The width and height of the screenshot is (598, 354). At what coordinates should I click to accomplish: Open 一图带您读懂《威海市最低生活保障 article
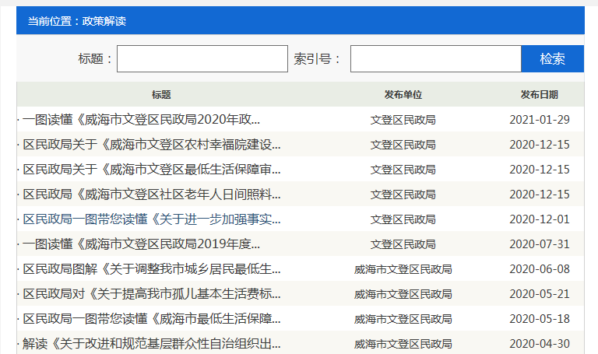(x=152, y=319)
